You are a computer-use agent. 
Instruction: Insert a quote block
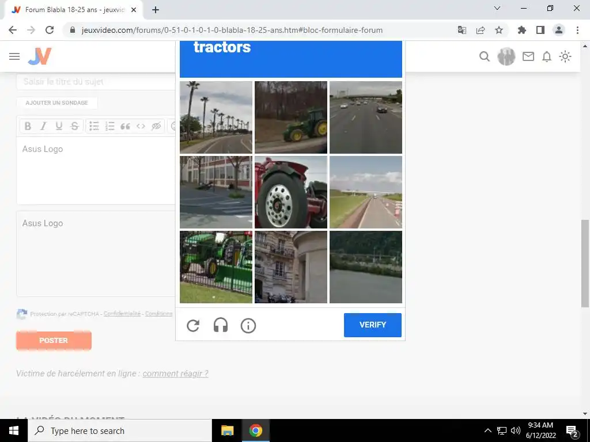[125, 126]
